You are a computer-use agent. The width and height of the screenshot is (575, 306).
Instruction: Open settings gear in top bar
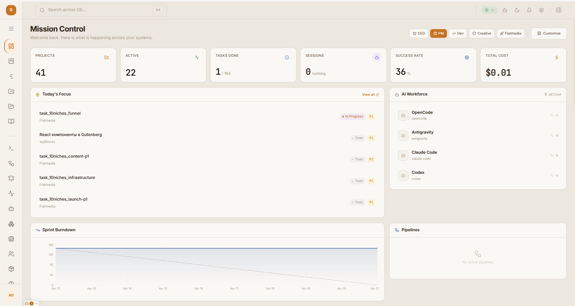tap(541, 10)
